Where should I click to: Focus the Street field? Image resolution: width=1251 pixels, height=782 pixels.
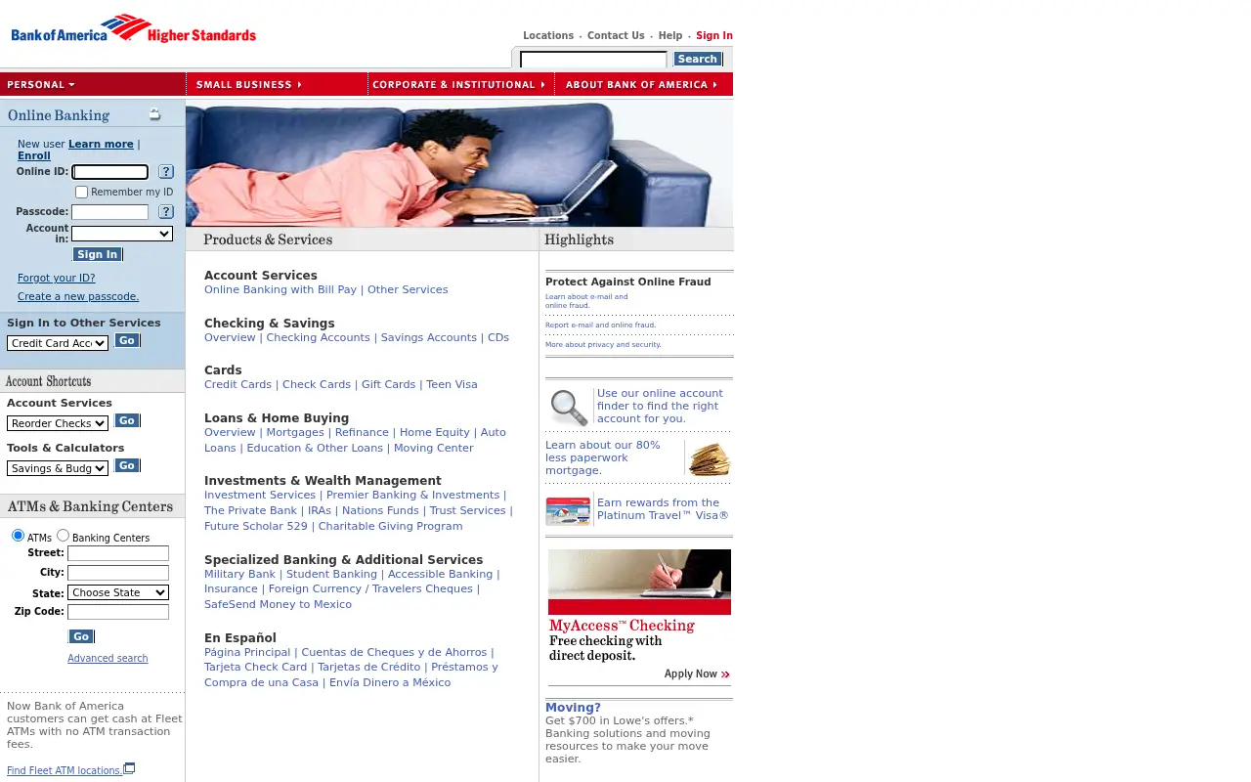[118, 553]
